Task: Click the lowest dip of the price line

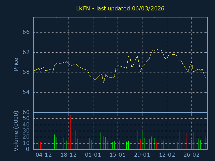Action: pos(103,83)
